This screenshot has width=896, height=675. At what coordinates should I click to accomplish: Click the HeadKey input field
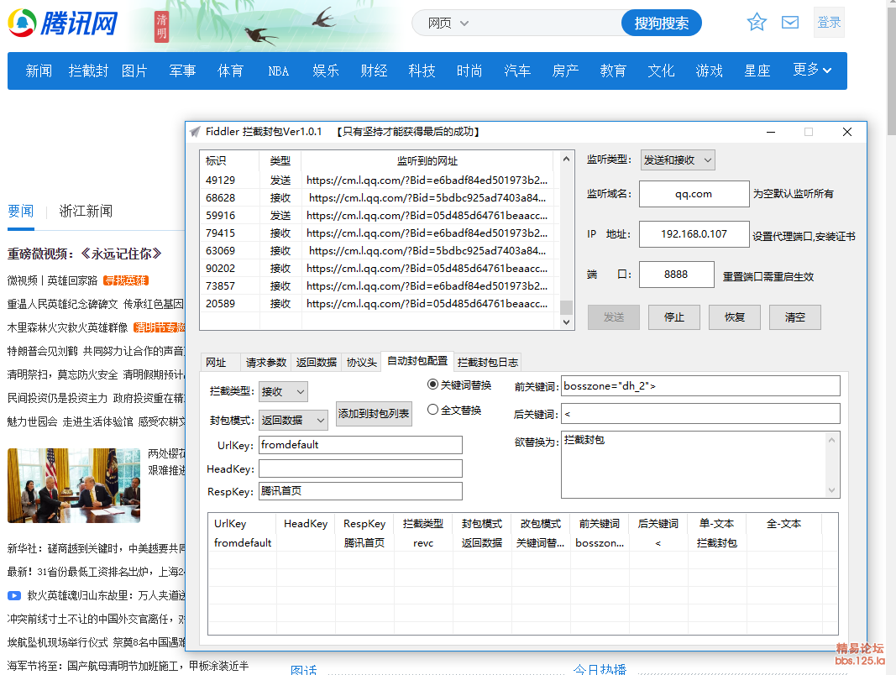point(360,468)
